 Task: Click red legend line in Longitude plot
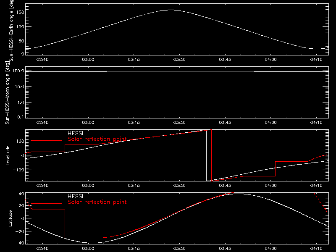click(x=47, y=141)
